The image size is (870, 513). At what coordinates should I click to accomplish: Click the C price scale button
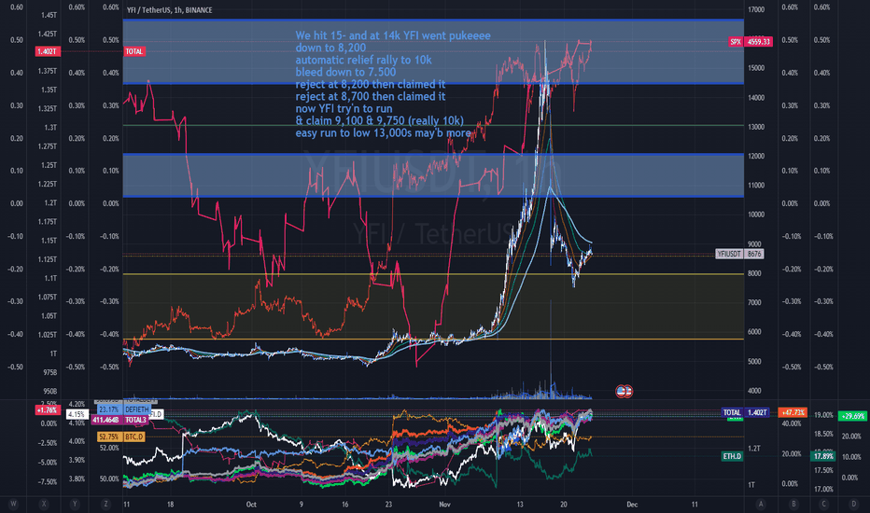[823, 504]
